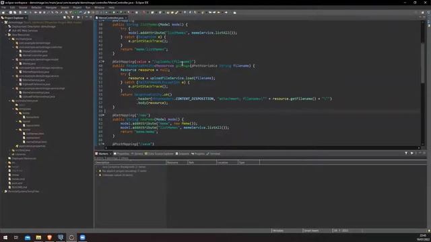Switch to the Properties tab
The width and height of the screenshot is (431, 242).
(121, 154)
